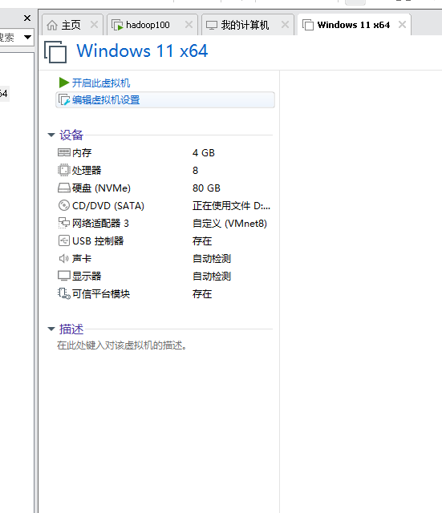Click the VM icon on Windows 11 x64 tab

308,25
